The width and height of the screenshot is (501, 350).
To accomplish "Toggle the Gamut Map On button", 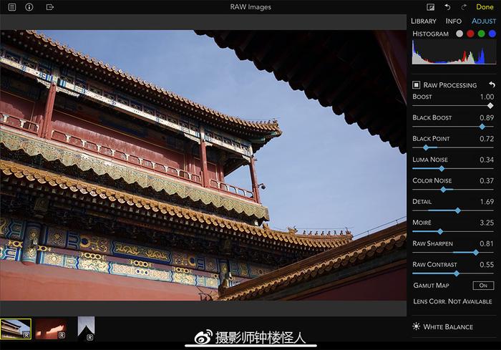I will (x=483, y=286).
